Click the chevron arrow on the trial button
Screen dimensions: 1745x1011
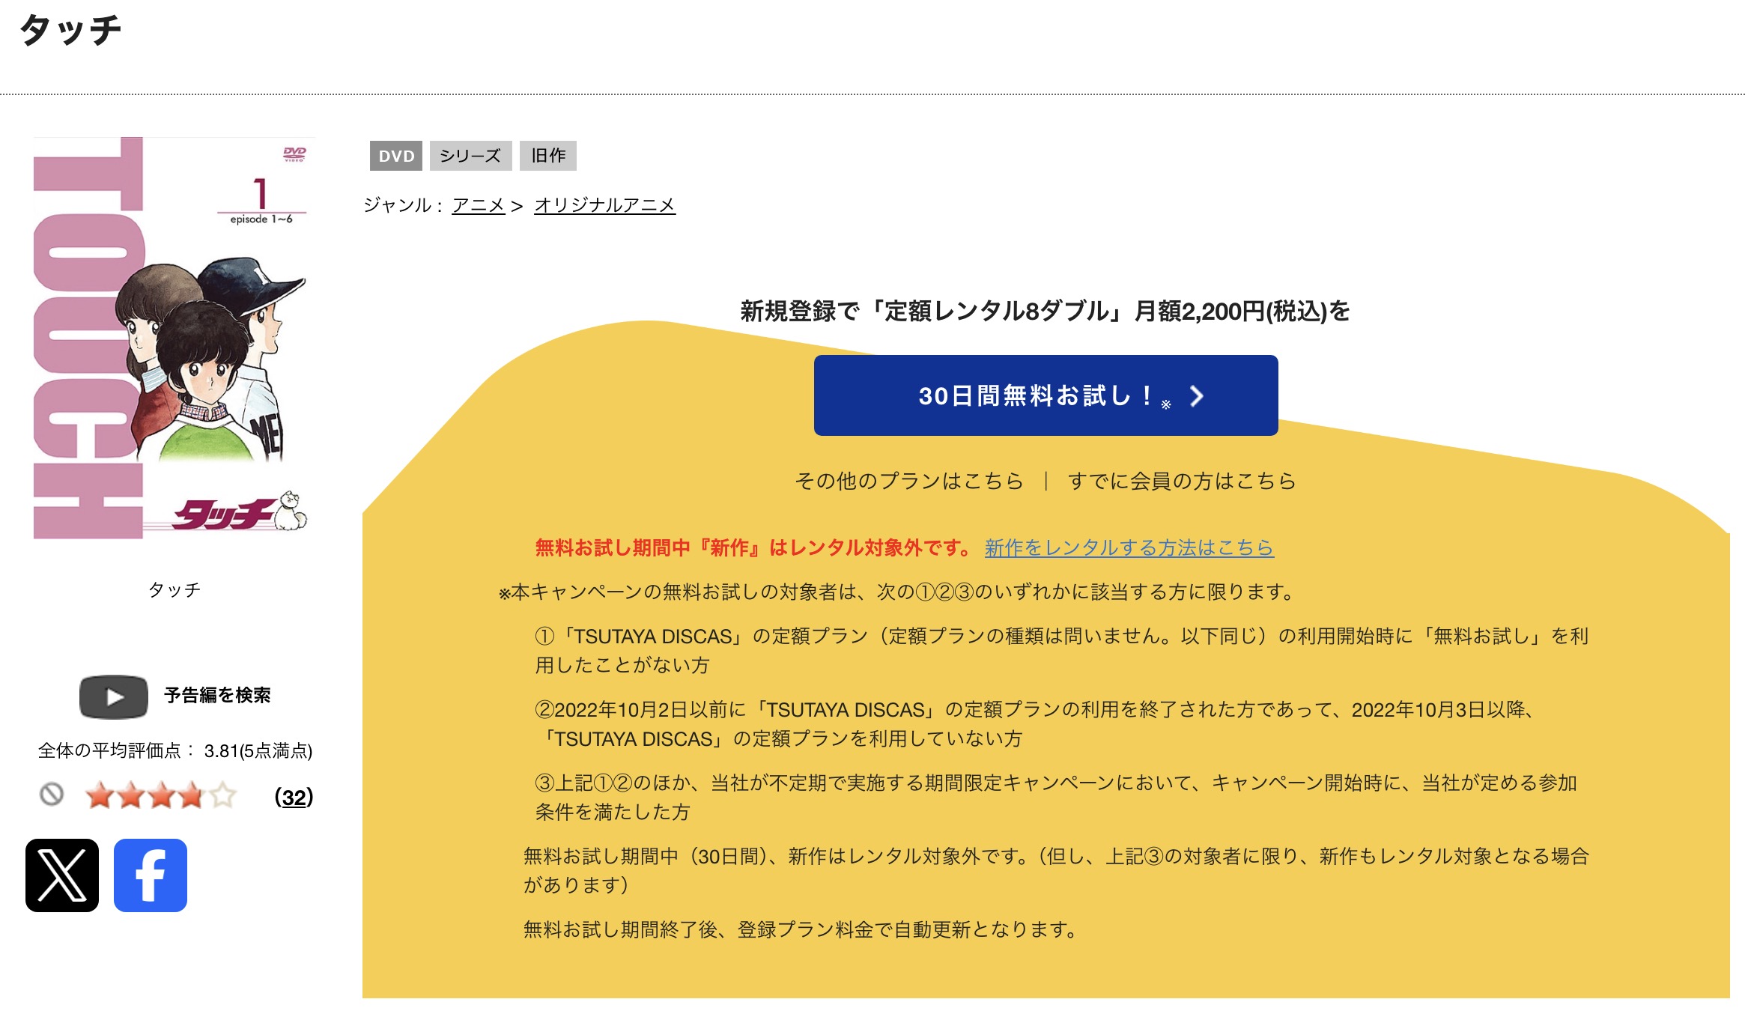point(1197,396)
